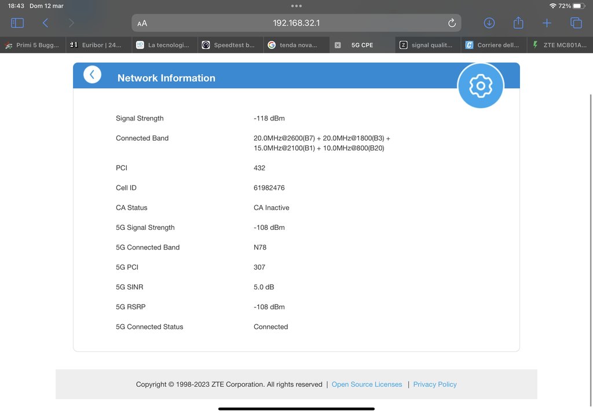Viewport: 593px width, 414px height.
Task: Open the share sheet
Action: pos(518,23)
